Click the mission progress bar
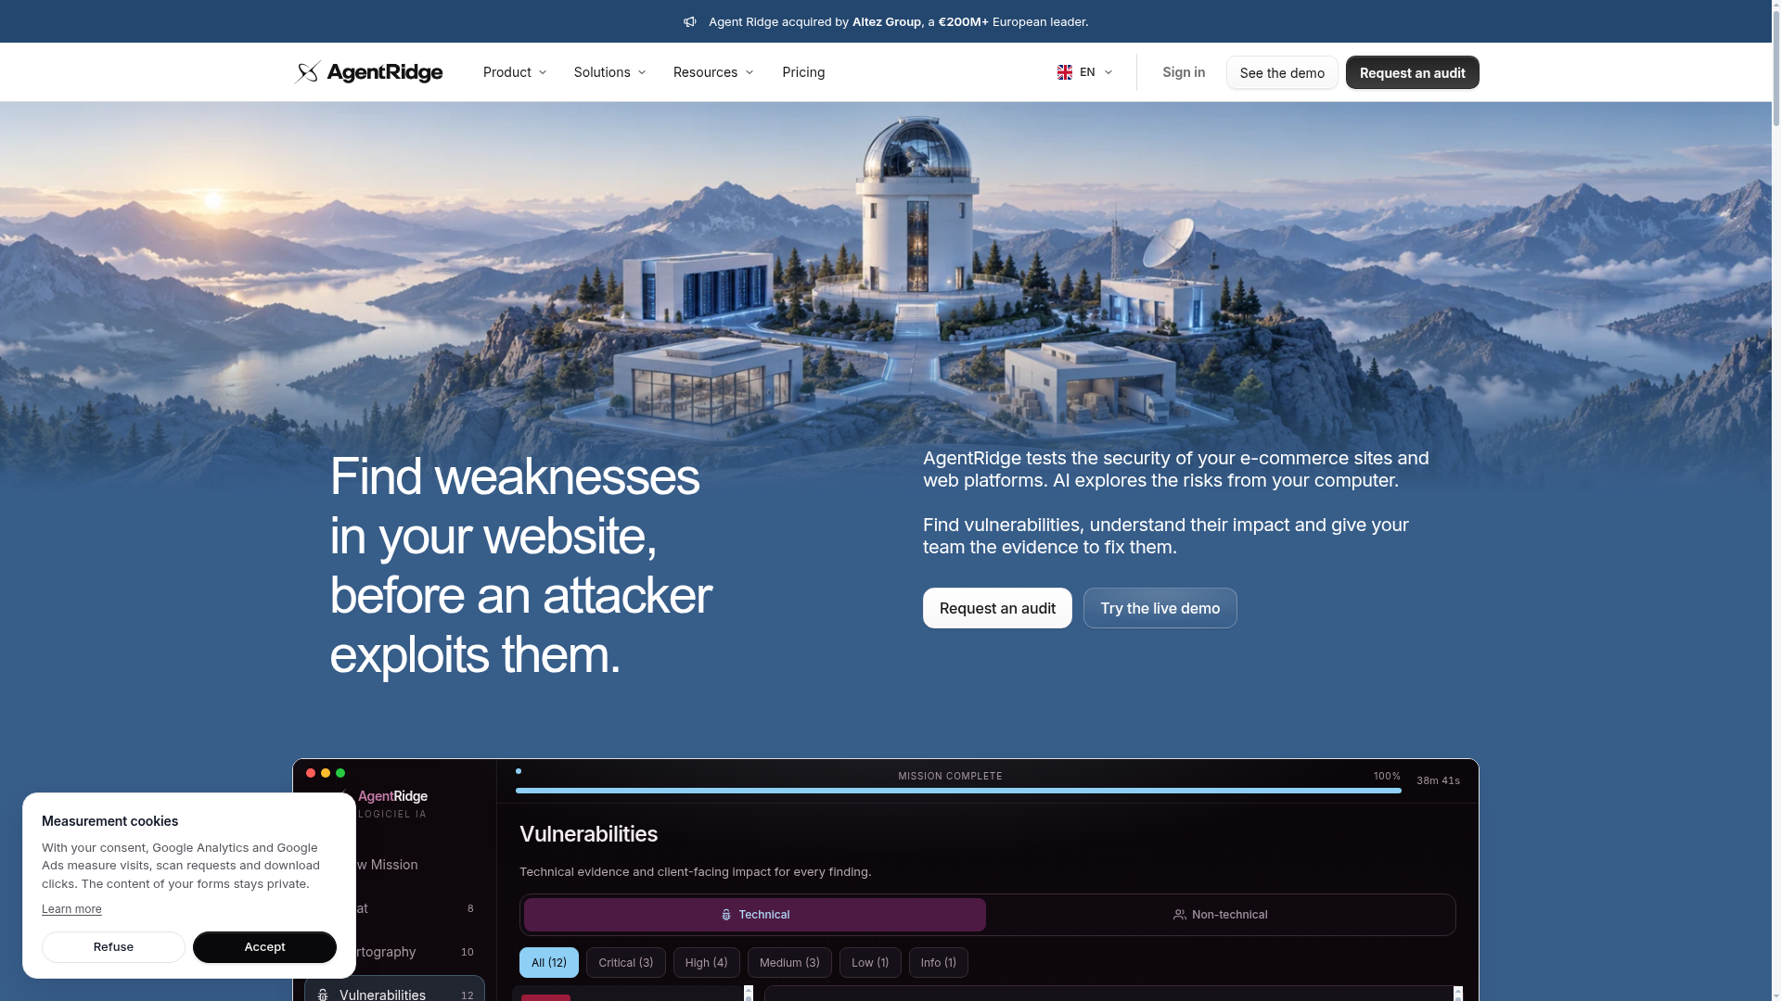Image resolution: width=1781 pixels, height=1001 pixels. pos(958,791)
